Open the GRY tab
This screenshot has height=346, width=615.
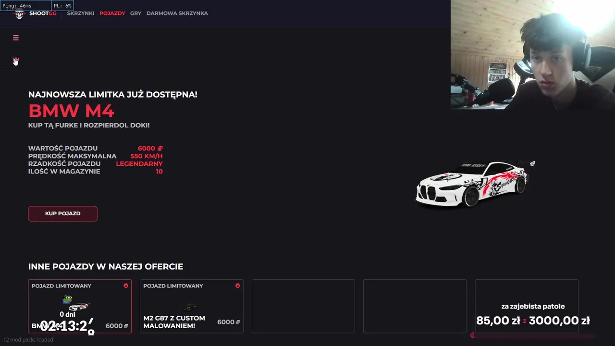click(x=135, y=13)
